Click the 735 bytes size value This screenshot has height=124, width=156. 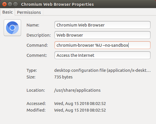pyautogui.click(x=63, y=77)
